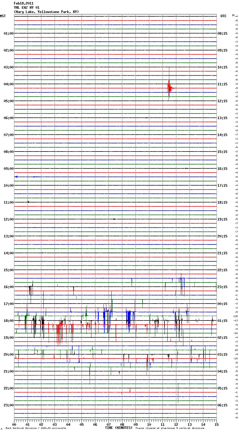The image size is (239, 432).
Task: Click the Mary Lake, Yellowstone Park, WY title
Action: (46, 12)
